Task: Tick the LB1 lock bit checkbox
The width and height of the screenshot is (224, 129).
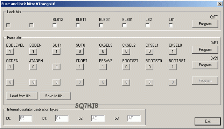Action: (x=171, y=25)
